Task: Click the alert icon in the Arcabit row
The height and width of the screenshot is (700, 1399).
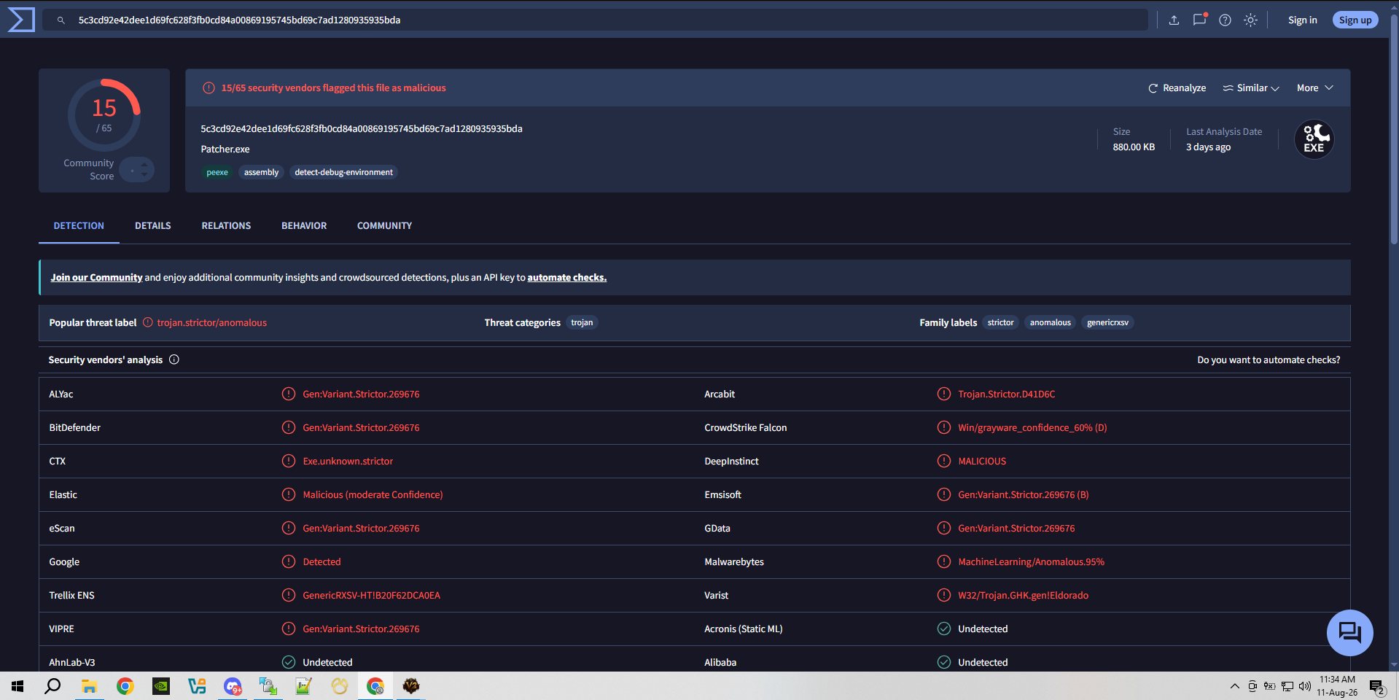Action: click(x=944, y=394)
